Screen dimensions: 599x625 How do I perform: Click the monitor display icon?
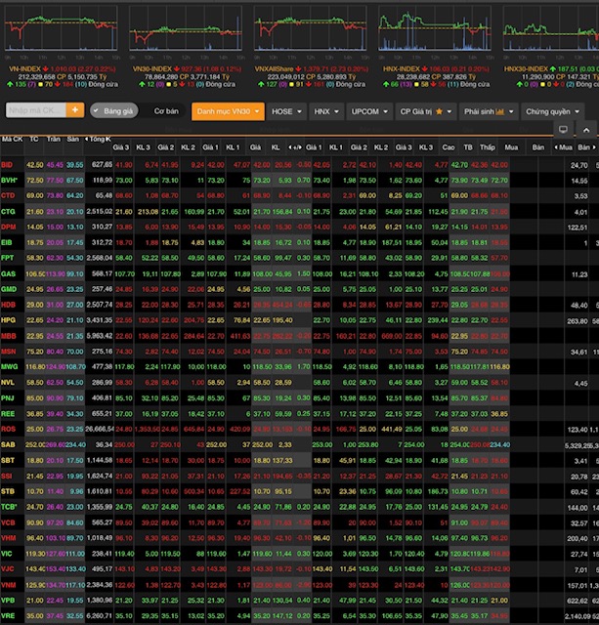(562, 130)
